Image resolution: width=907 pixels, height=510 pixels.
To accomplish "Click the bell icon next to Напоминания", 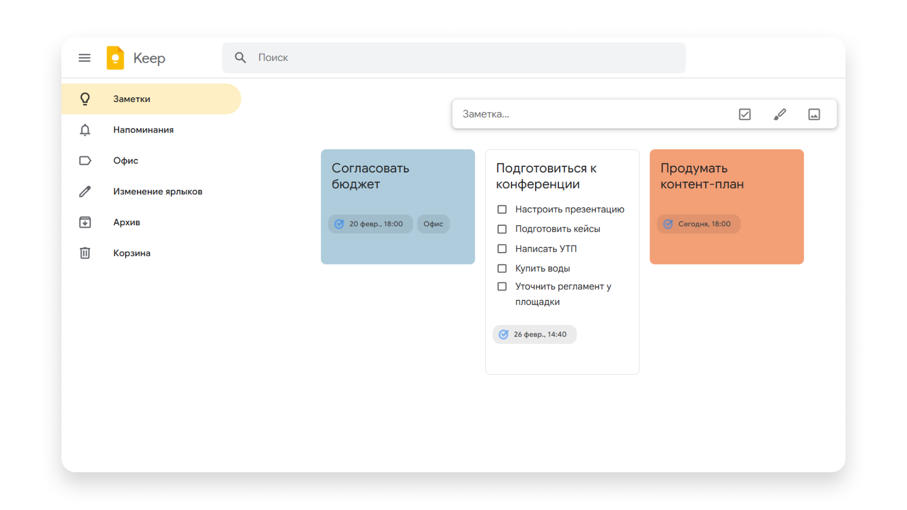I will pyautogui.click(x=85, y=130).
